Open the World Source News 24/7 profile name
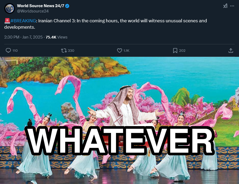 pos(40,6)
